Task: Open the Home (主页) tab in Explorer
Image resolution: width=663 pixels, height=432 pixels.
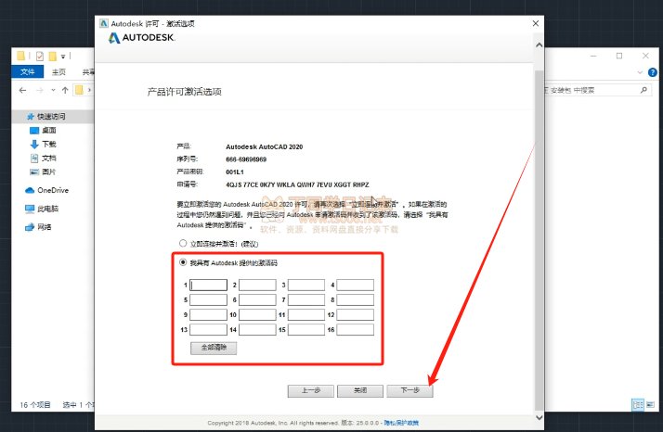Action: click(x=58, y=71)
